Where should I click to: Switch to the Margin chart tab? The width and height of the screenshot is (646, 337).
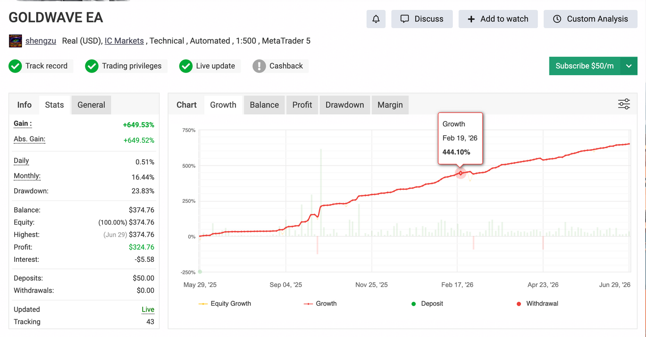[390, 105]
